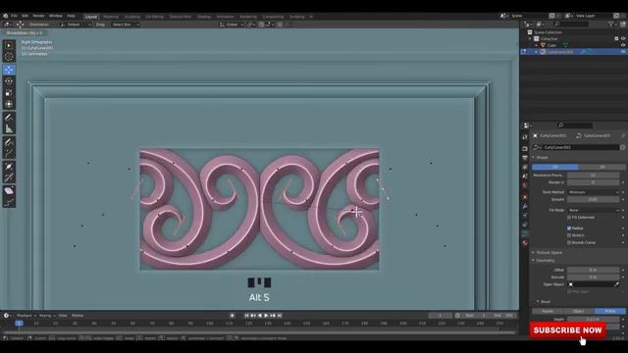Select the Measure tool
Screen dimensions: 628x353
click(9, 128)
